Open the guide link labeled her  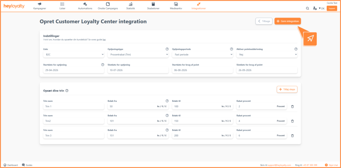tap(104, 40)
